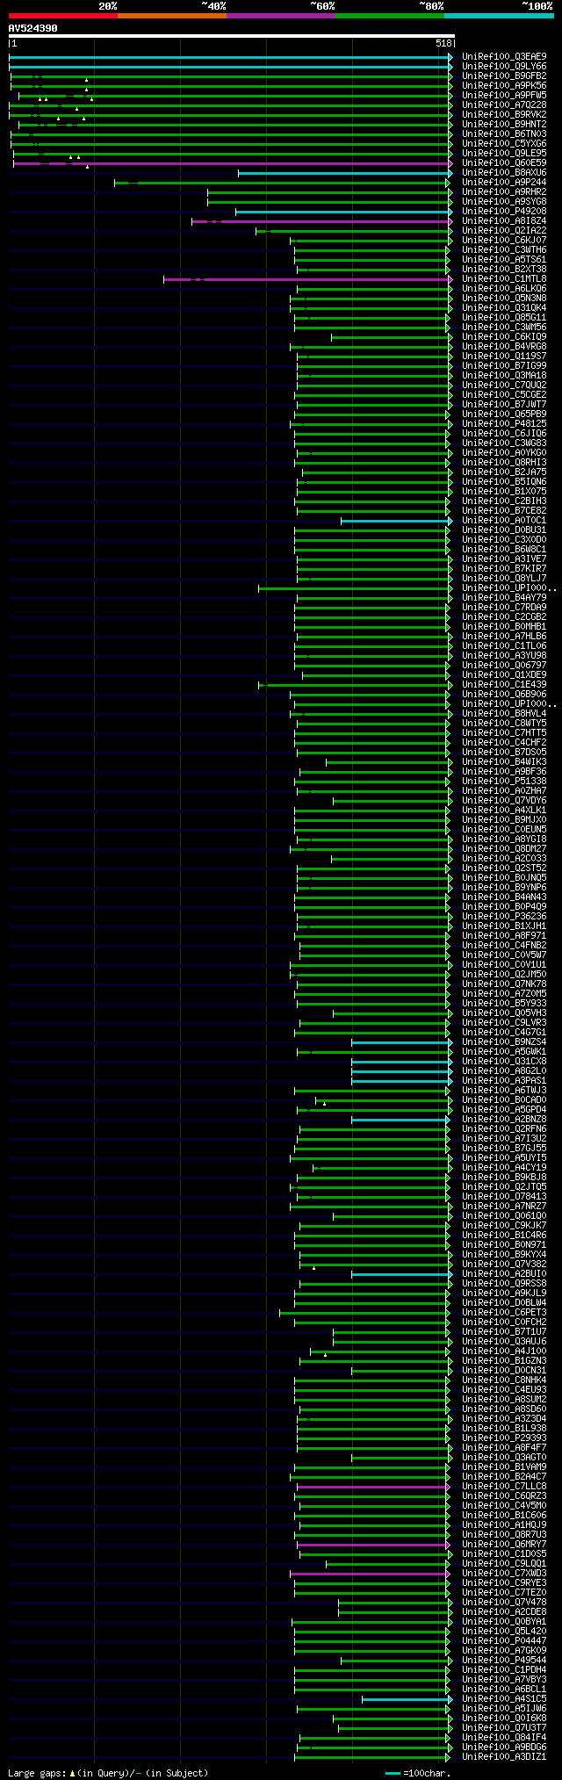Viewport: 562px width, 1780px height.
Task: Click the cyan alignment bar for UniRef100_B8AXU6
Action: [x=345, y=173]
